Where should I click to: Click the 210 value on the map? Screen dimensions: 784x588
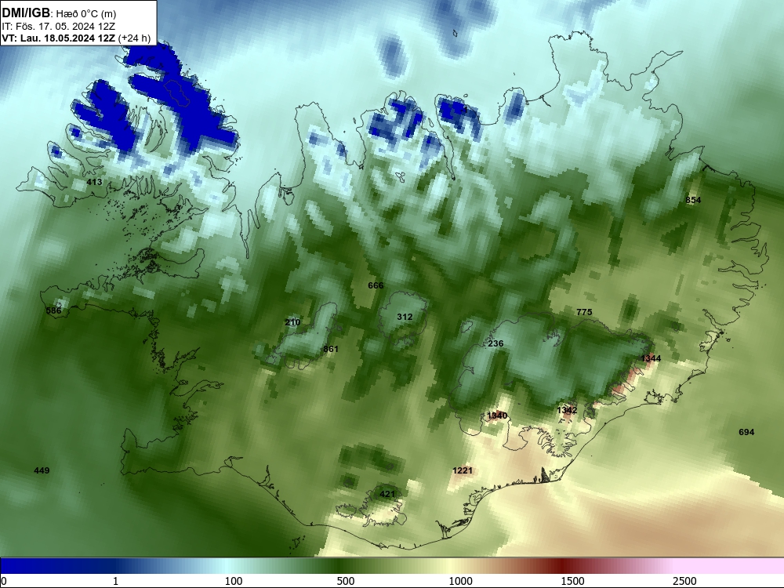pos(292,322)
